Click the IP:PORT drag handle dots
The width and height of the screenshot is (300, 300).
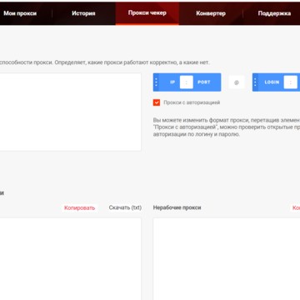tap(156, 82)
